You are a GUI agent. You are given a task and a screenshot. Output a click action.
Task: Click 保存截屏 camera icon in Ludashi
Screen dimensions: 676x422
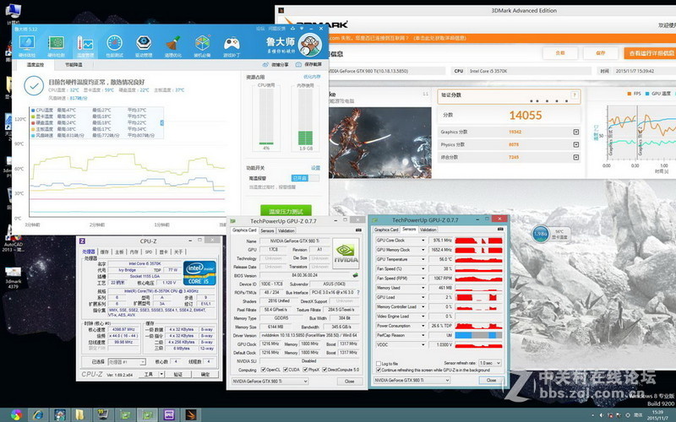[x=308, y=65]
